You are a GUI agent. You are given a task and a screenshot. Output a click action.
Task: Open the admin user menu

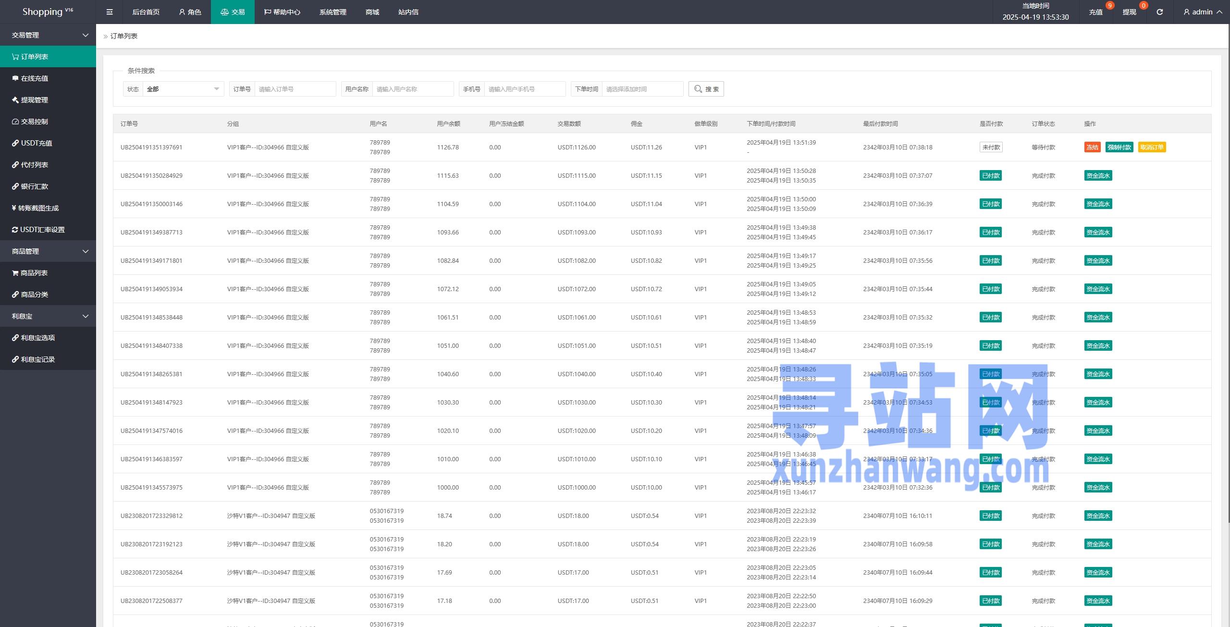1202,12
